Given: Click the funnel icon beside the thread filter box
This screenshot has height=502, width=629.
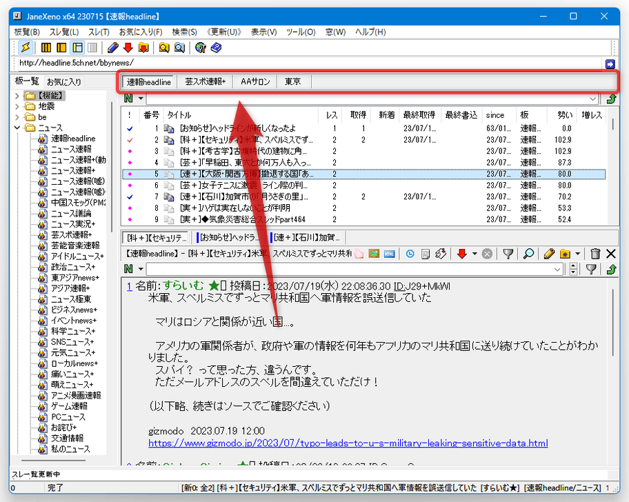Looking at the screenshot, I should click(591, 269).
